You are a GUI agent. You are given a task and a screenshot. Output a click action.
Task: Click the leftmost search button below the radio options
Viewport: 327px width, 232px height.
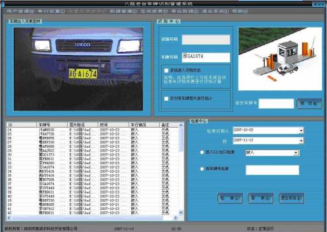(x=230, y=198)
